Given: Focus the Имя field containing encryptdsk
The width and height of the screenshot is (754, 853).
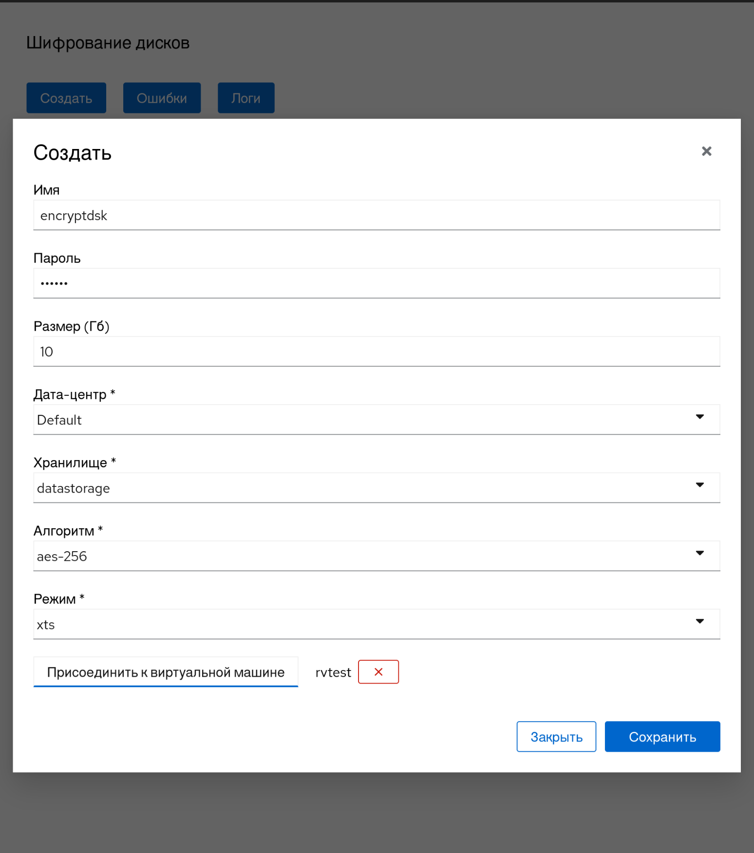Looking at the screenshot, I should coord(376,215).
